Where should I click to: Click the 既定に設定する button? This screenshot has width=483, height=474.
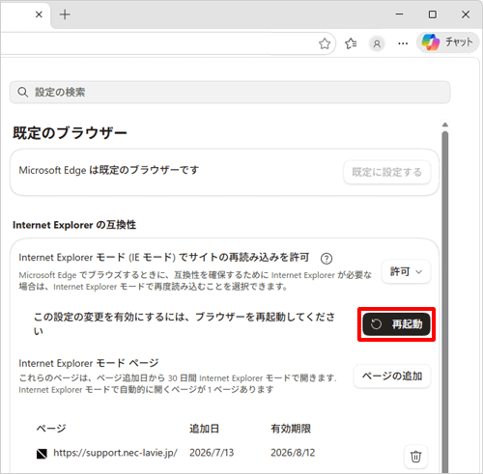tap(386, 172)
